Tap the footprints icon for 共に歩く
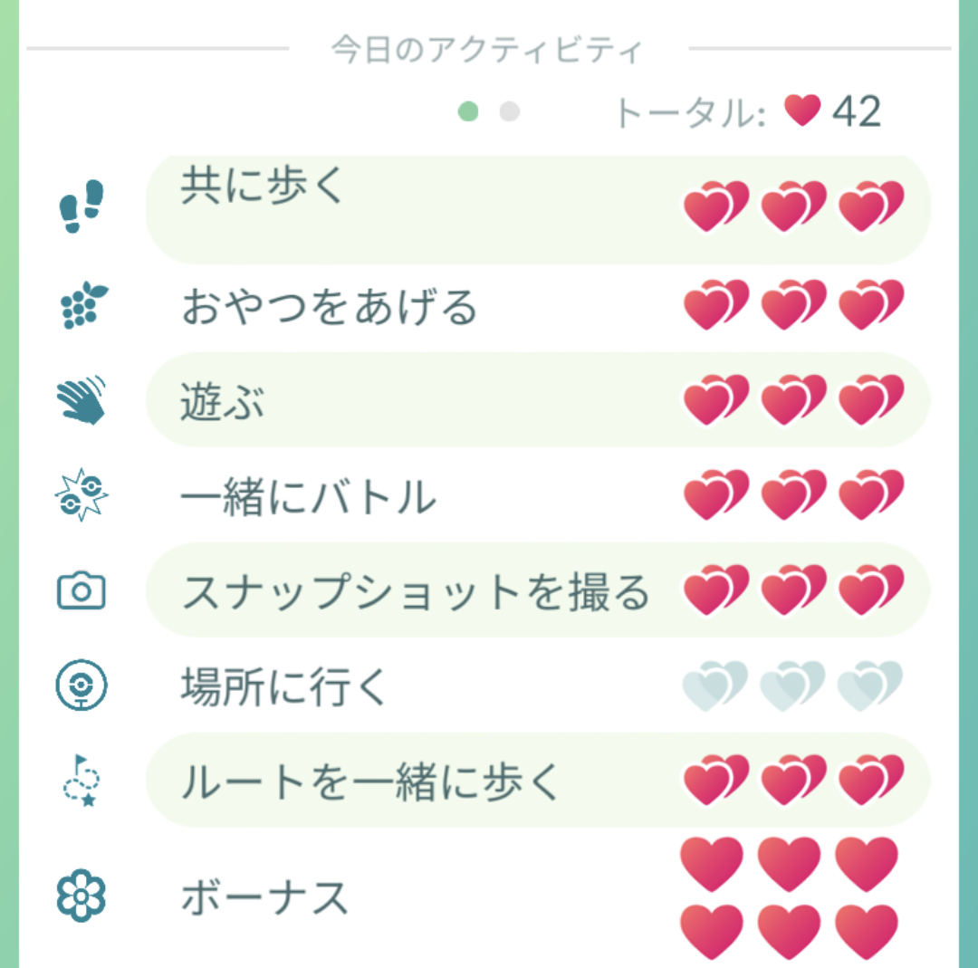 pos(81,206)
